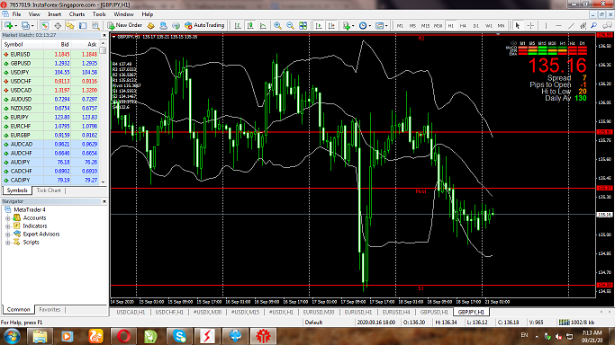Select the EURUSD row in Market Watch
Screen dimensions: 615x345
[x=50, y=55]
